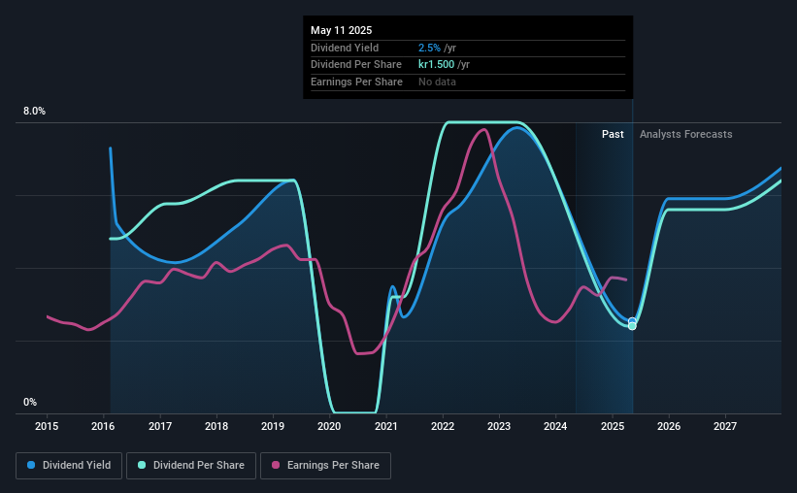Screen dimensions: 797x493
Task: Click the 2016 x-axis label
Action: [x=103, y=426]
